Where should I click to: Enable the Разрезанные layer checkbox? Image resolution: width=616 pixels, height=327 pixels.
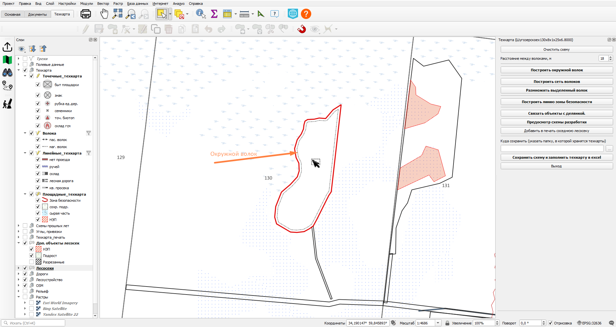31,262
